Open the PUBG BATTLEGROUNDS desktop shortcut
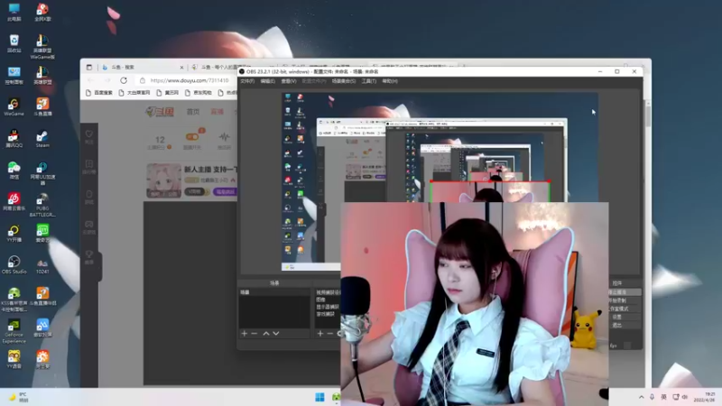The height and width of the screenshot is (406, 722). pos(42,205)
